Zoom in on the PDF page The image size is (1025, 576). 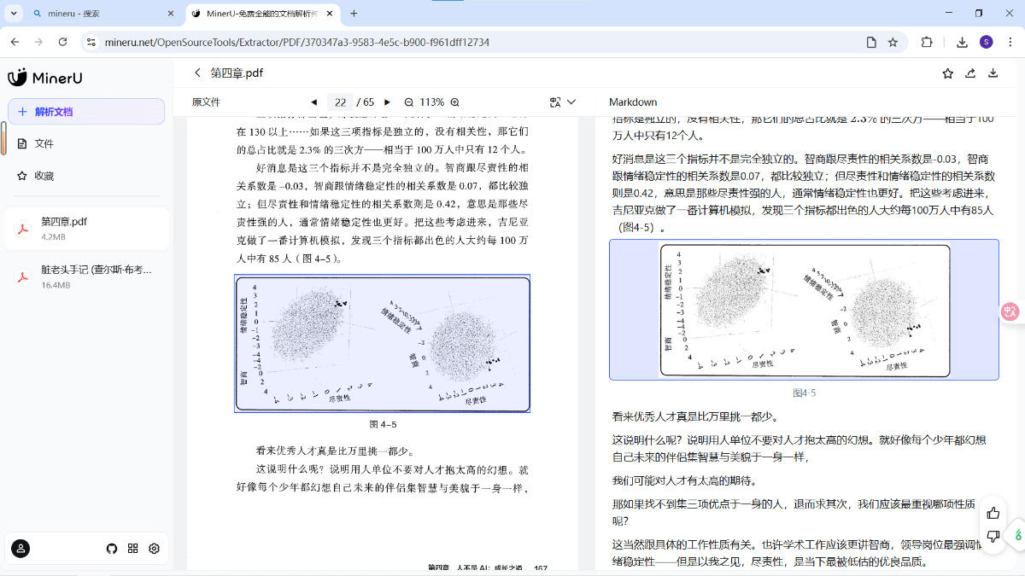pos(455,102)
